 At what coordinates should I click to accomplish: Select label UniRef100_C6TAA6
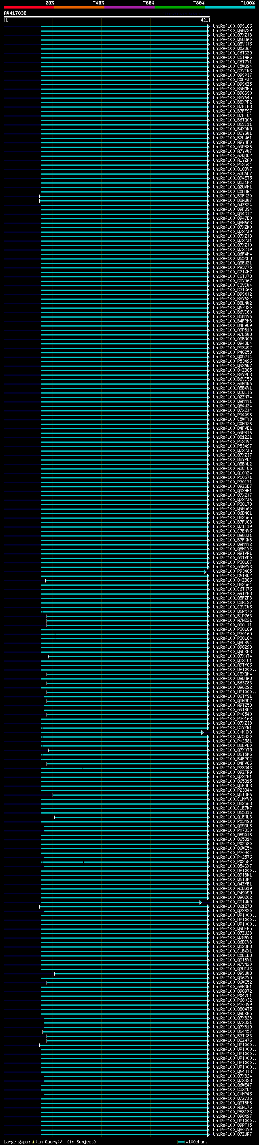(232, 57)
